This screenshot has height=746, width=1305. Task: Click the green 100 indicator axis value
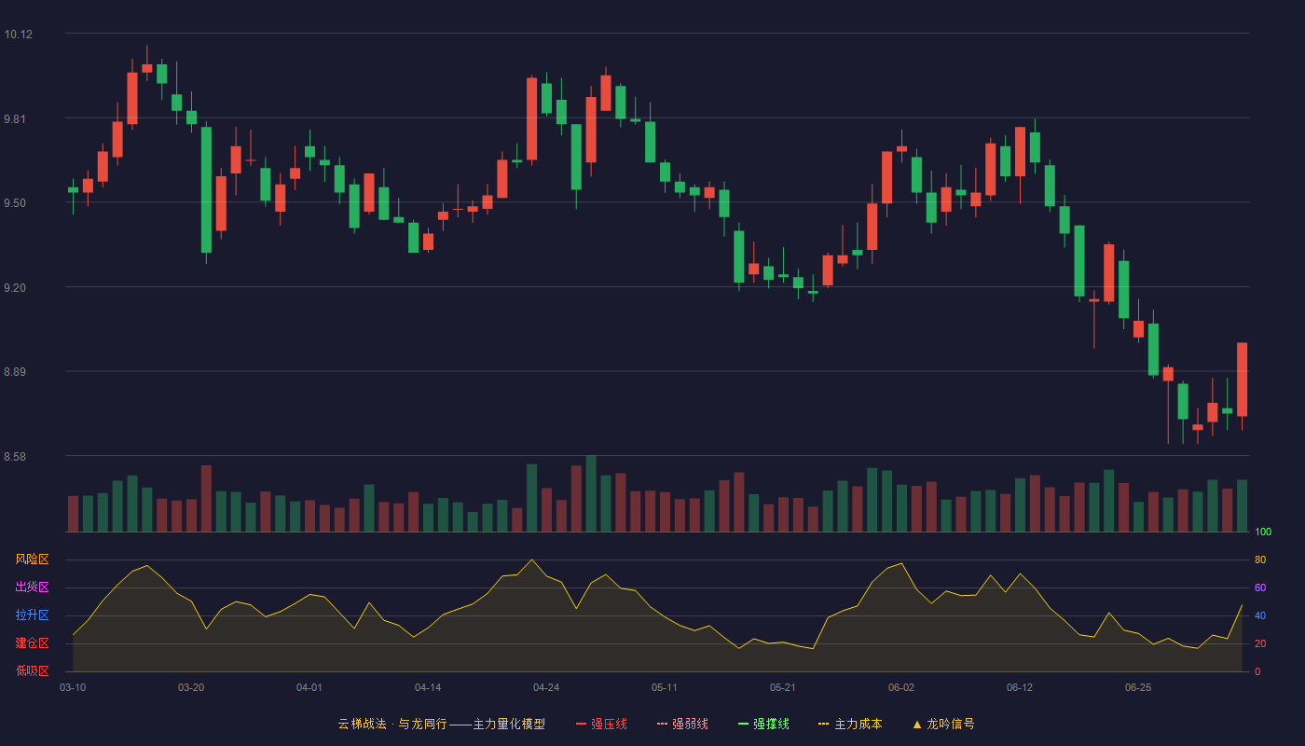tap(1263, 532)
